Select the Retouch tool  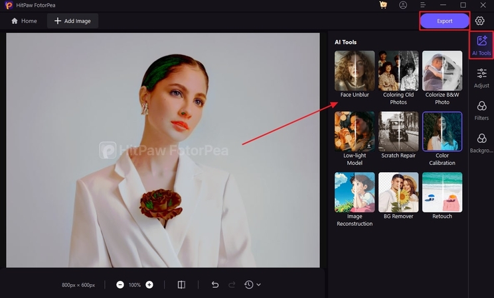(x=442, y=193)
